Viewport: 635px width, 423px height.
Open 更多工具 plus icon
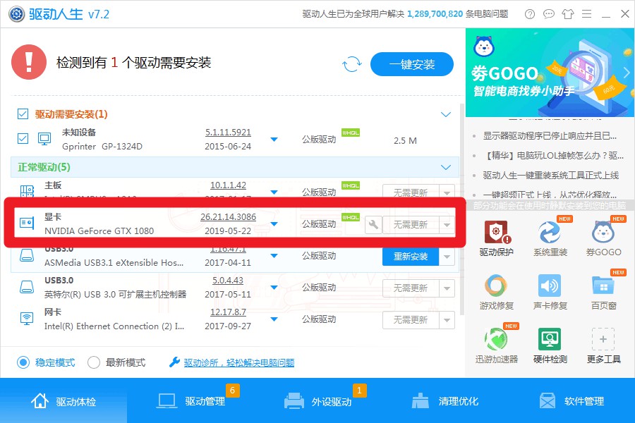click(x=603, y=339)
